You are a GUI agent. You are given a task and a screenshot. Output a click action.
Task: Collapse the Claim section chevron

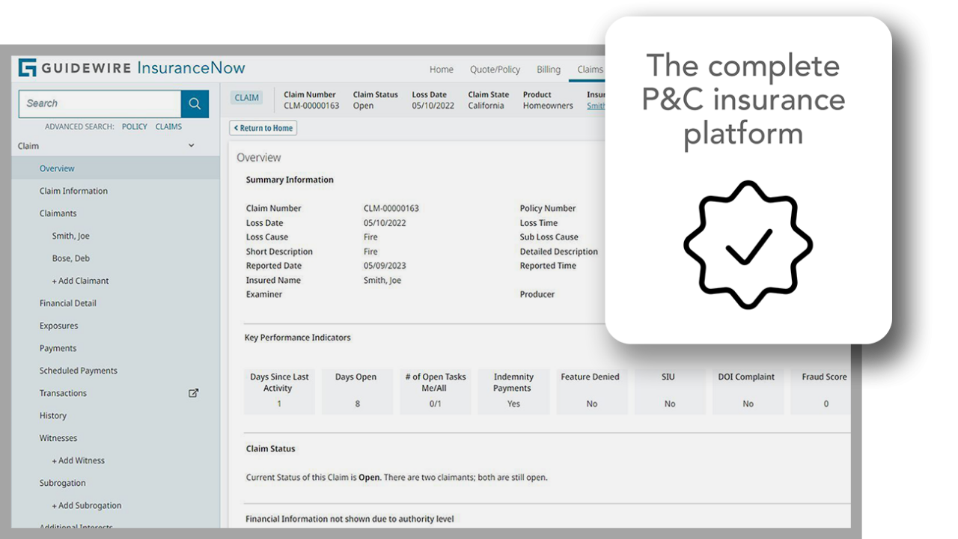pyautogui.click(x=191, y=146)
